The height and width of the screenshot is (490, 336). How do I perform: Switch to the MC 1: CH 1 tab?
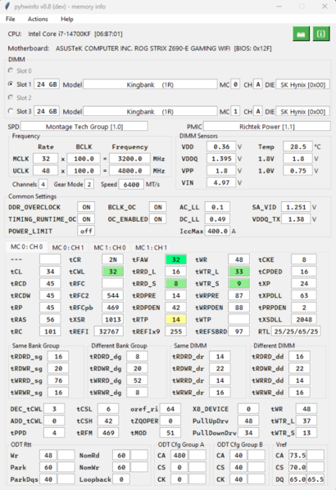152,248
